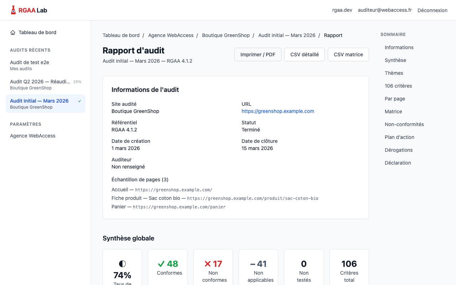Image resolution: width=456 pixels, height=285 pixels.
Task: Click the half-filled circle icon above 74%
Action: 122,263
